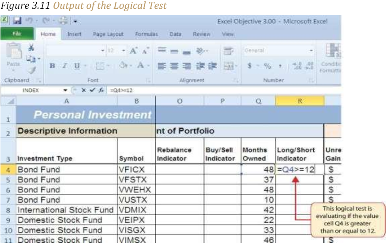The height and width of the screenshot is (245, 387).
Task: Click the Fill Color paint bucket
Action: (x=123, y=66)
